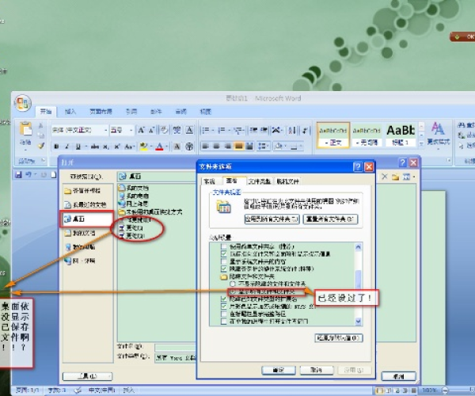Click the Character Border icon
This screenshot has height=396, width=475.
[x=189, y=130]
